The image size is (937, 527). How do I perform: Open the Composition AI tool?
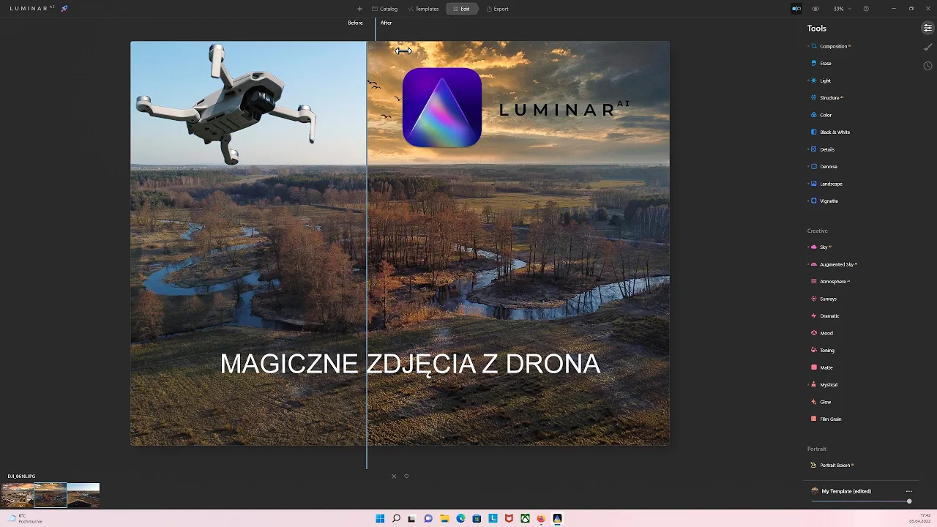pyautogui.click(x=832, y=46)
